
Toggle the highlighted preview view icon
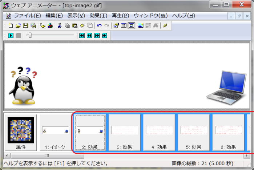pyautogui.click(x=132, y=25)
